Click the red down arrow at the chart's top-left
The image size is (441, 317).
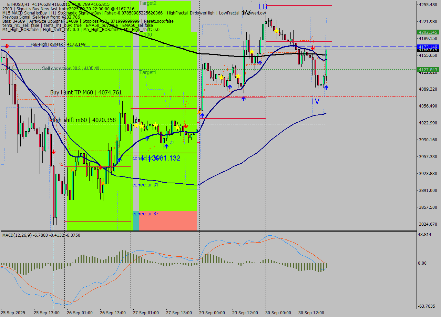[6, 45]
